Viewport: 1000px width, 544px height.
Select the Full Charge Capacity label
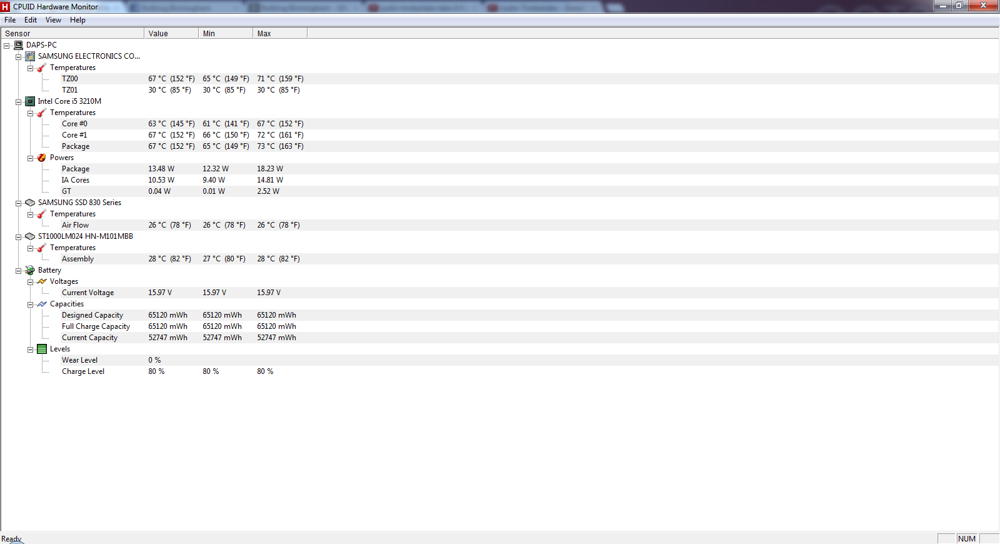point(96,326)
